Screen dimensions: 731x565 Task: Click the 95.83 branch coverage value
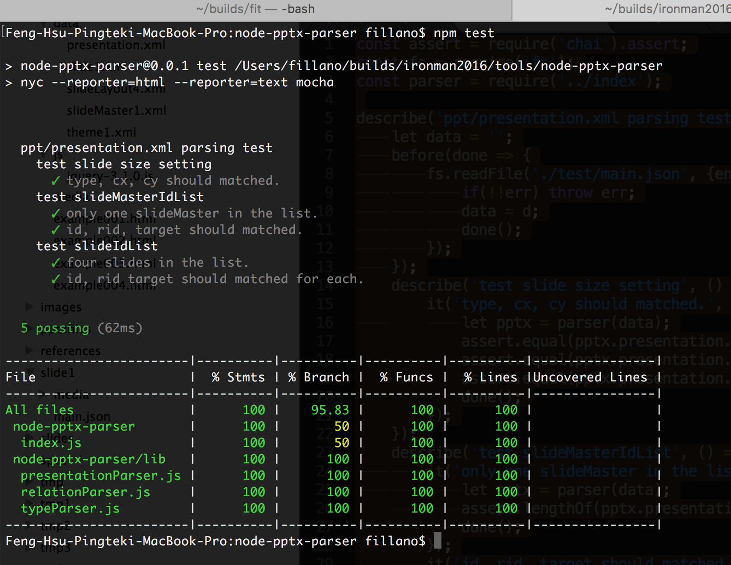click(330, 410)
